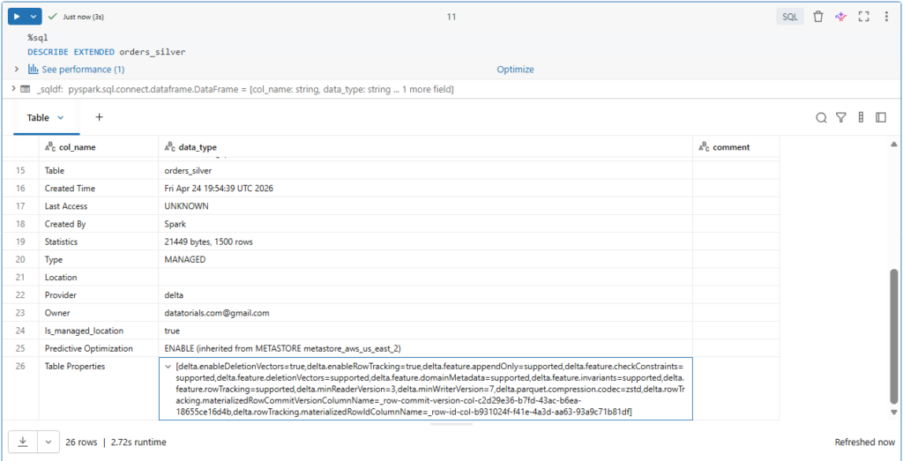Viewport: 903px width, 461px height.
Task: Toggle the results side panel icon
Action: point(880,117)
